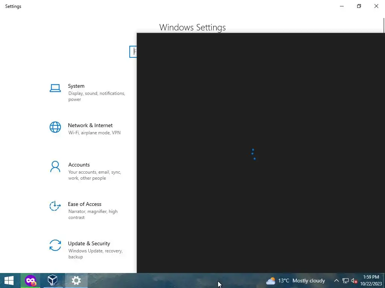Click the Update & Security label
The width and height of the screenshot is (385, 288).
89,243
